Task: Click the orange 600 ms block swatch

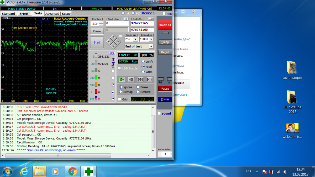Action: (x=96, y=84)
